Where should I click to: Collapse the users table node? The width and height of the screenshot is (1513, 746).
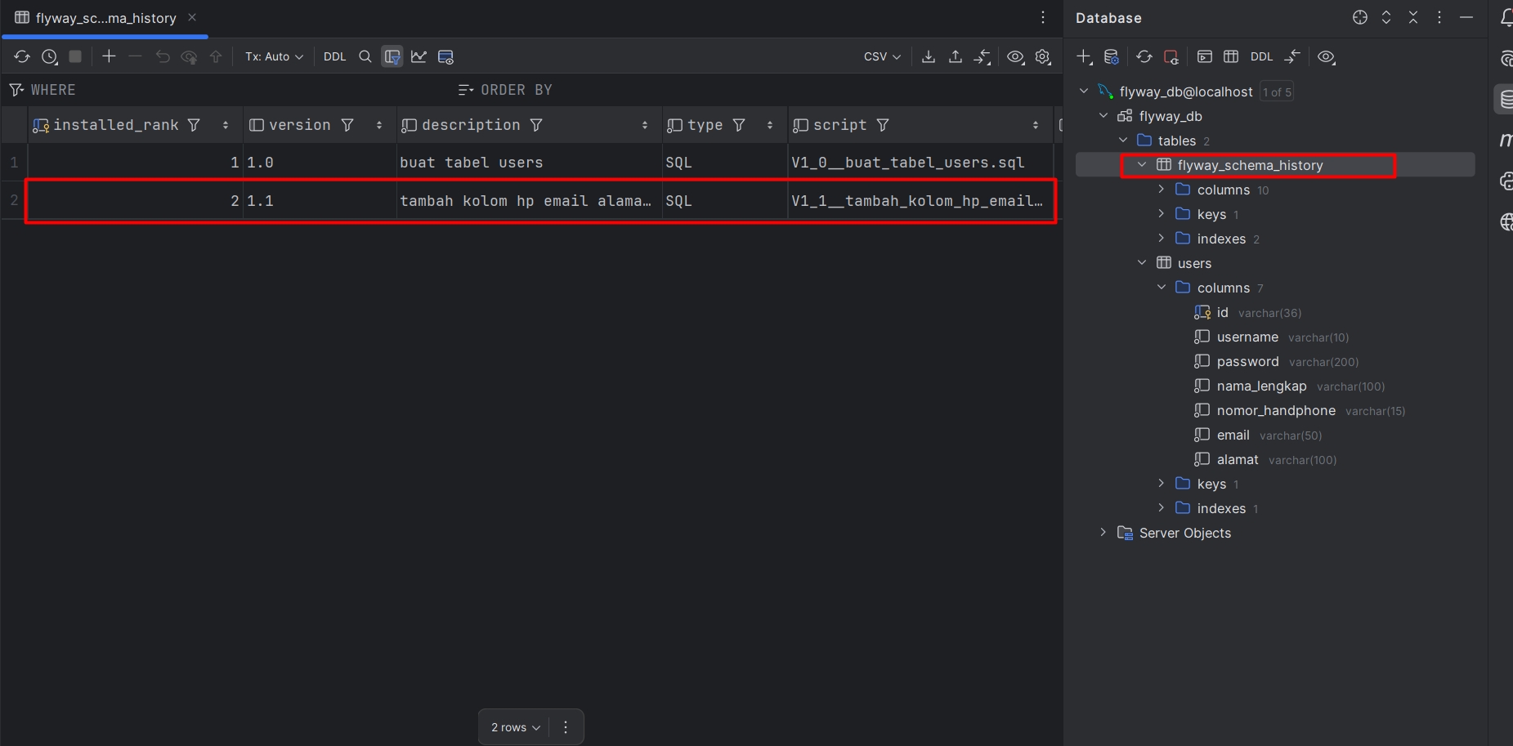coord(1142,263)
